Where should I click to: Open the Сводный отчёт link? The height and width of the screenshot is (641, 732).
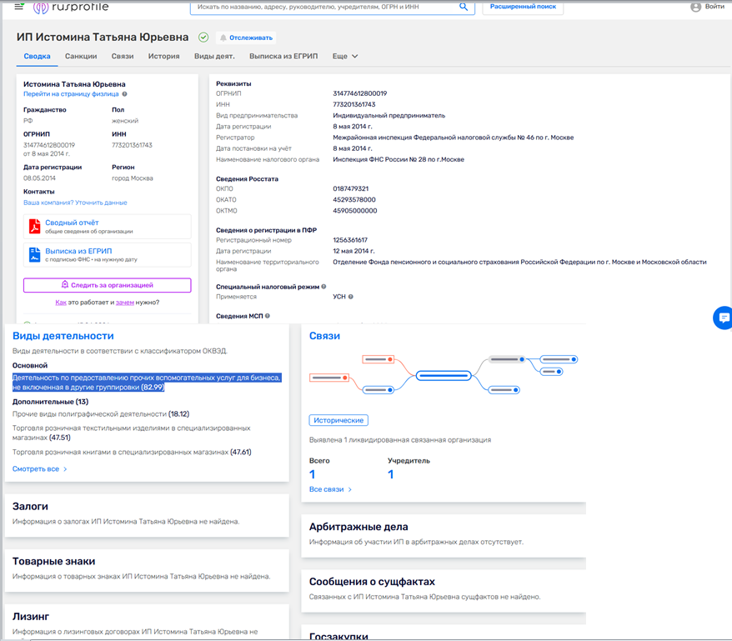click(x=72, y=223)
